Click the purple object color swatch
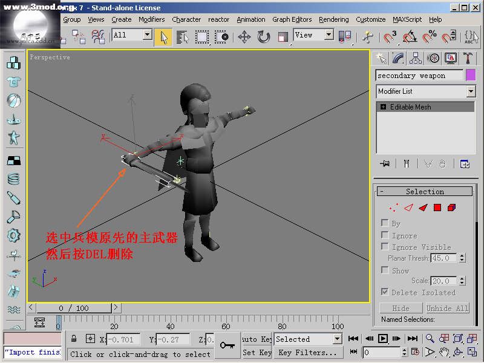484x363 pixels. click(470, 76)
